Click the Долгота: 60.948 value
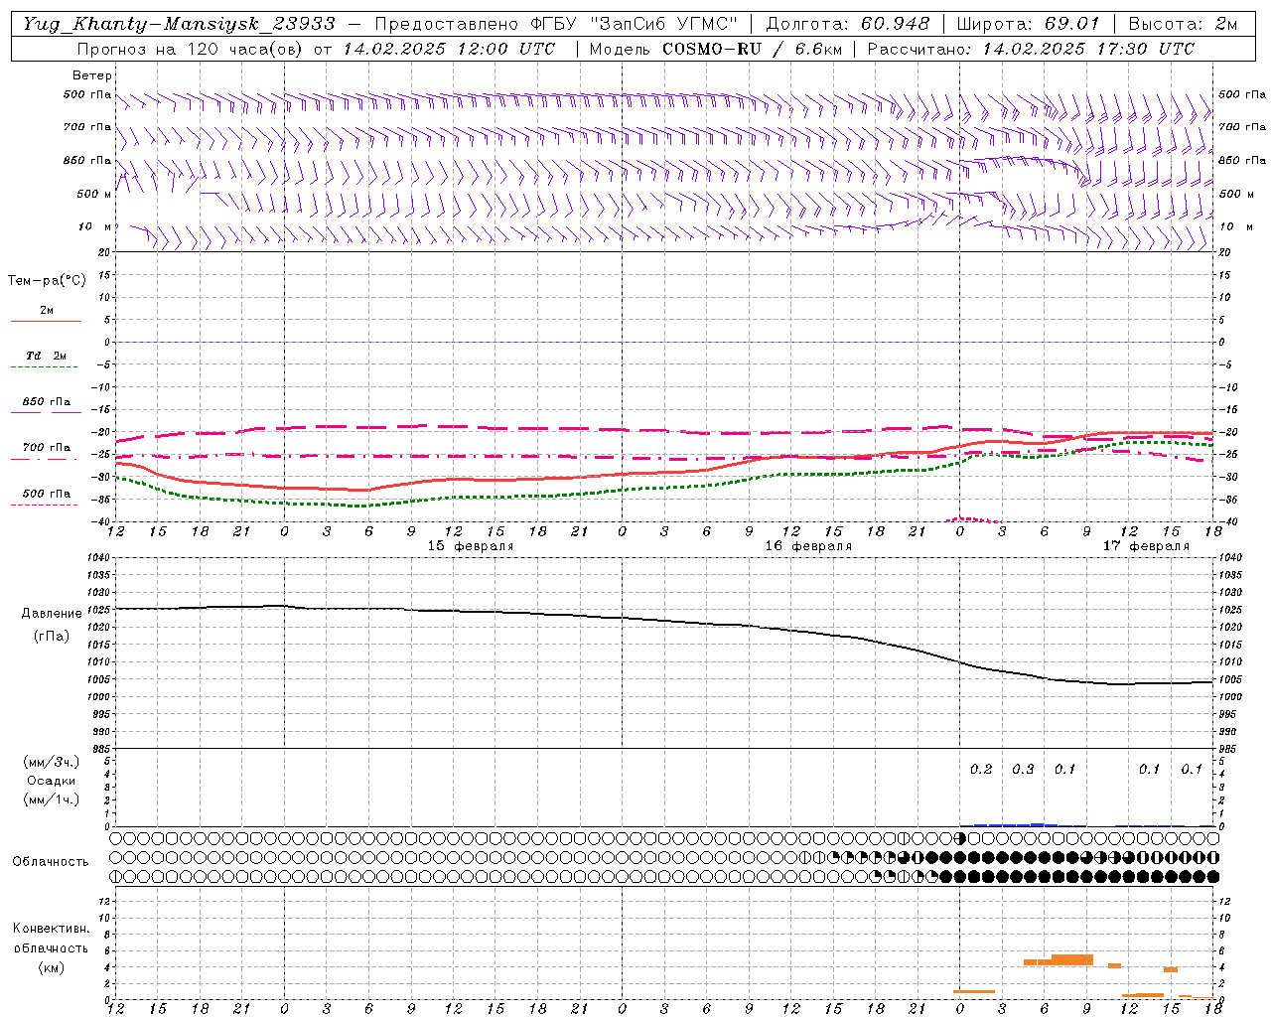The image size is (1271, 1017). pos(848,24)
